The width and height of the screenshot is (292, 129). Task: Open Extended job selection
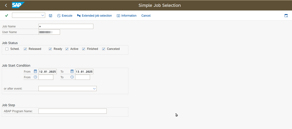tap(94, 16)
